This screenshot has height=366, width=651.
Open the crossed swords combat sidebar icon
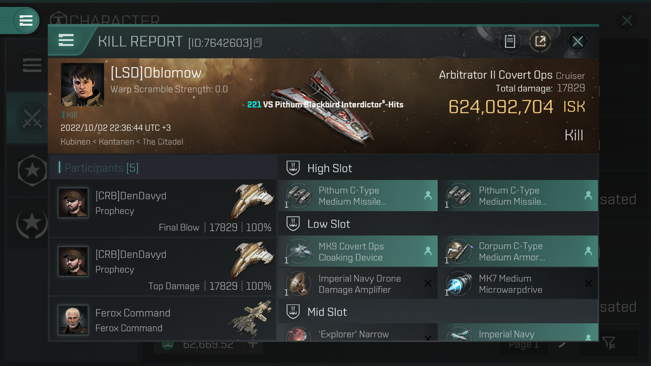pyautogui.click(x=32, y=118)
